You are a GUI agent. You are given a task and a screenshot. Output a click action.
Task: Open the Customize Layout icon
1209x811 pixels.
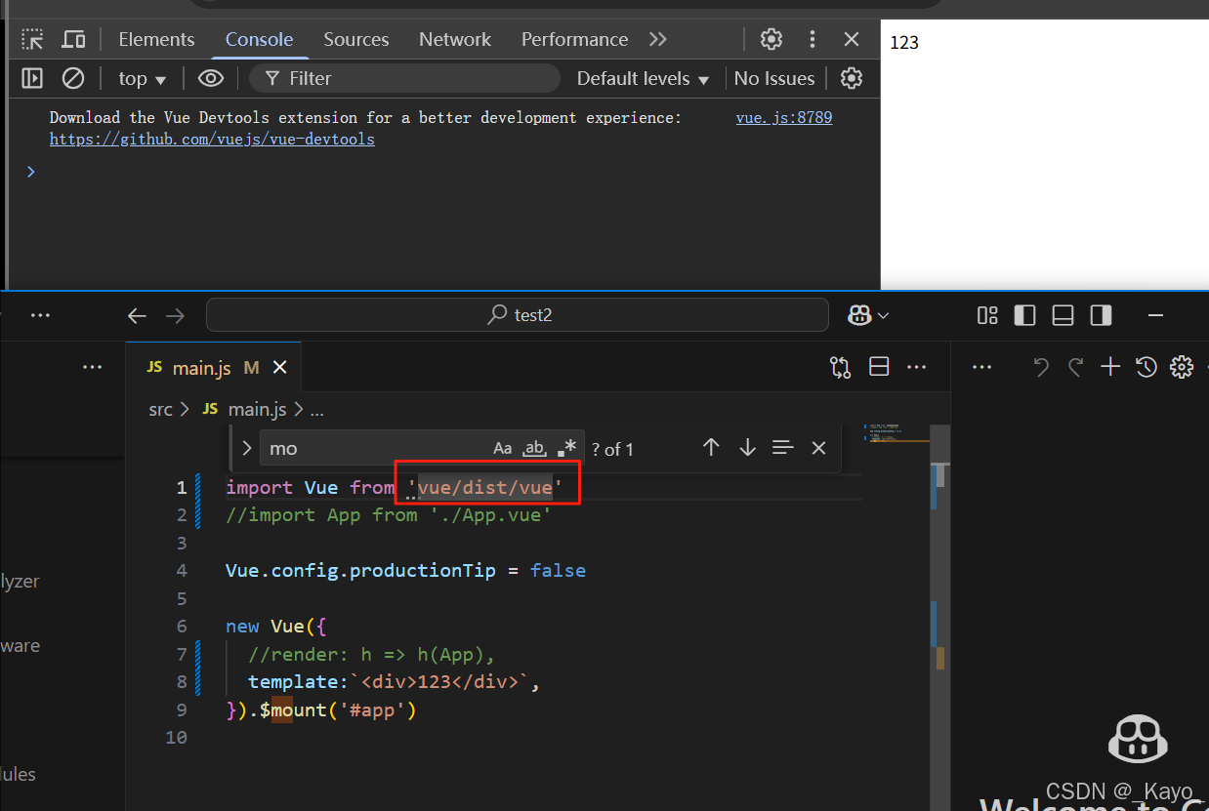987,315
